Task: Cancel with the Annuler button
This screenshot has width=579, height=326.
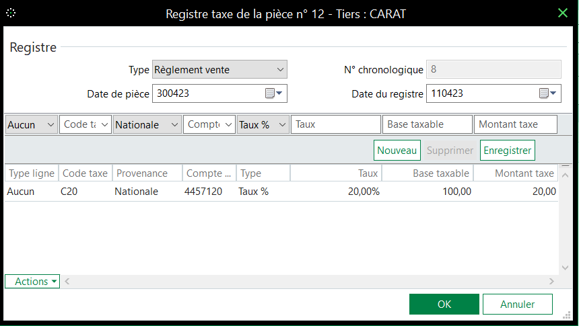Action: [x=517, y=304]
